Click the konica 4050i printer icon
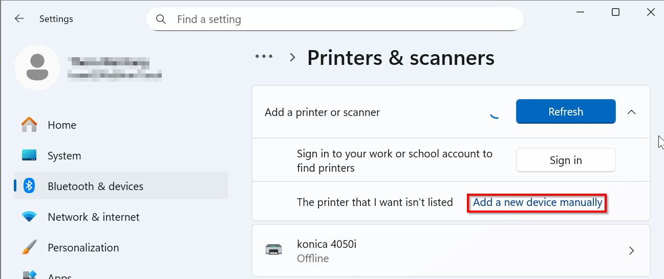 pos(273,250)
